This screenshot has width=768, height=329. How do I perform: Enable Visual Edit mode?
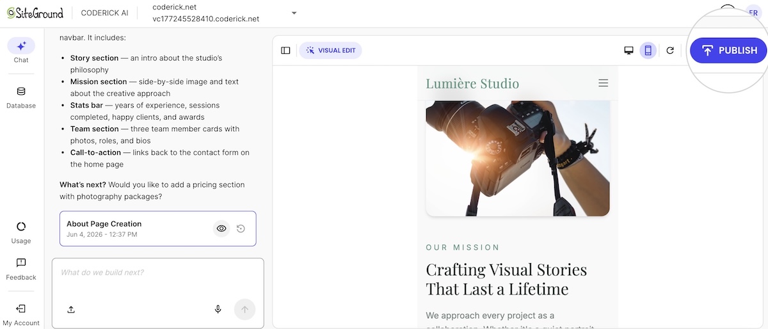[330, 51]
